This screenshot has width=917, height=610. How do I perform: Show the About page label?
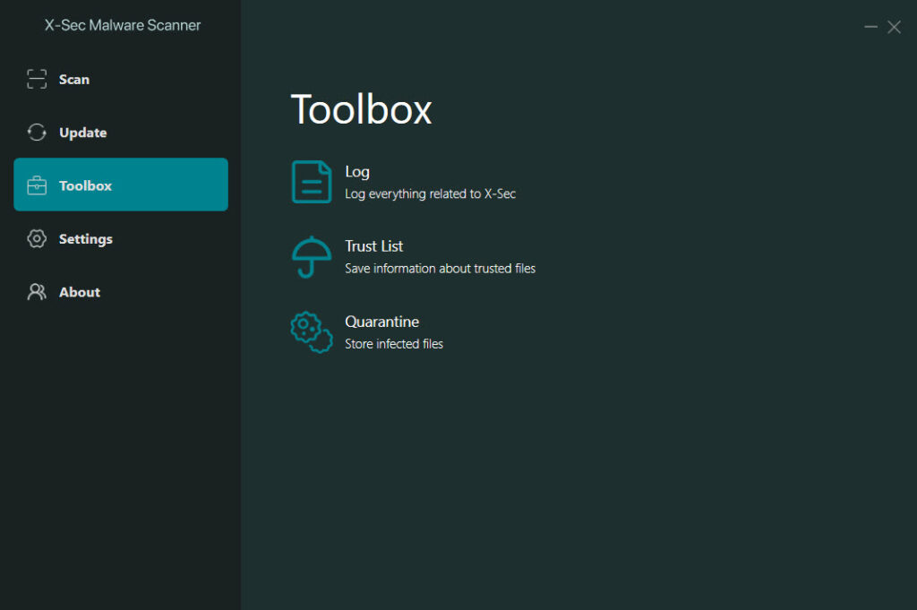tap(80, 292)
